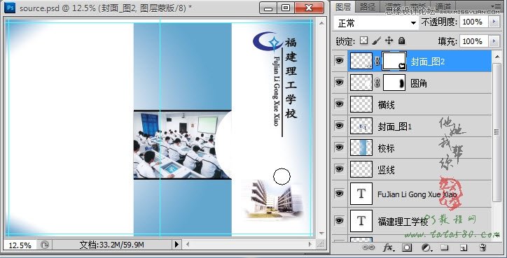
Task: Click the 封面_图1 layer thumbnail
Action: pos(361,126)
